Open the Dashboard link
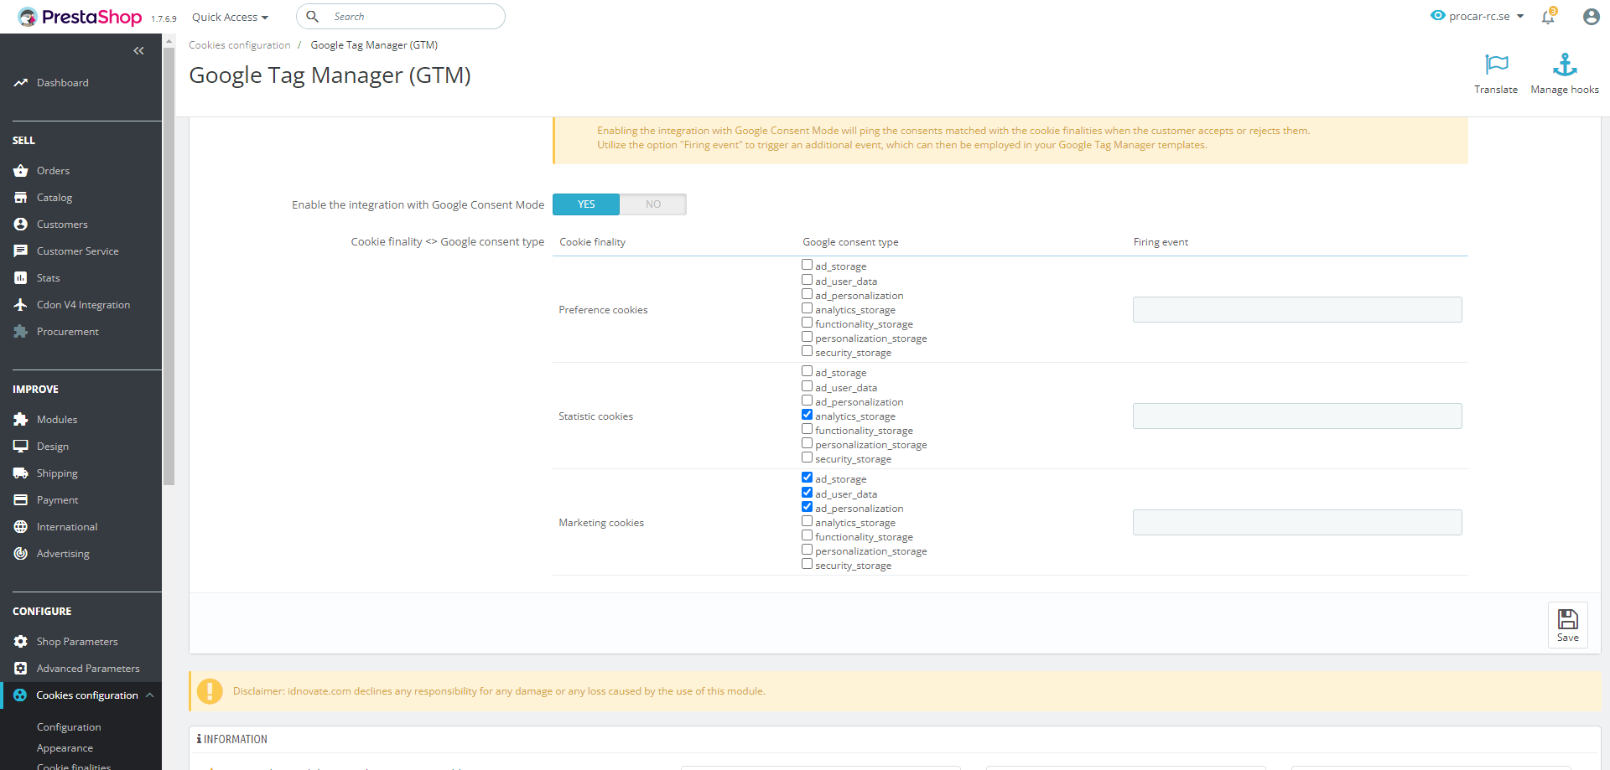Viewport: 1610px width, 770px height. (63, 83)
